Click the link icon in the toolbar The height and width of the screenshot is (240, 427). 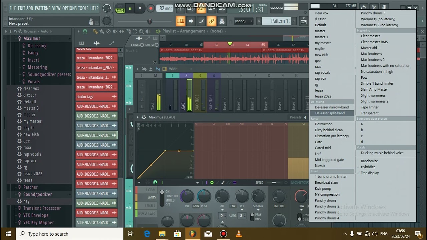tap(211, 21)
